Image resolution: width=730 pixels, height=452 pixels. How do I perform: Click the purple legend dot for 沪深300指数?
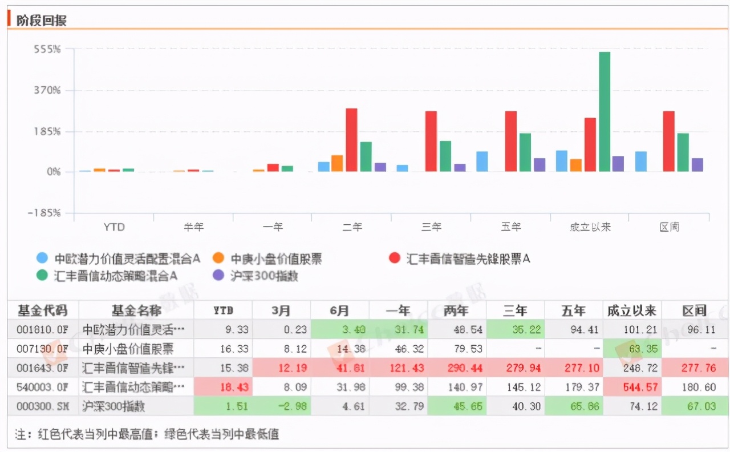point(217,276)
